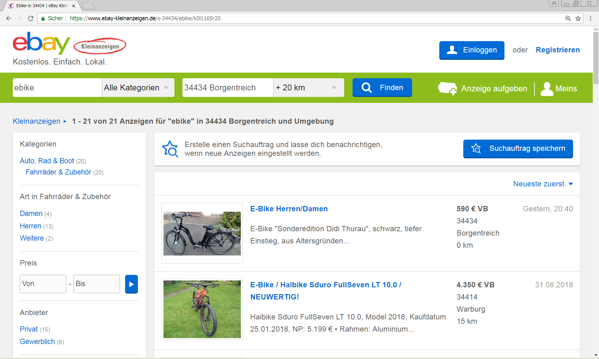The height and width of the screenshot is (359, 599).
Task: Click the Einloggen button
Action: (471, 50)
